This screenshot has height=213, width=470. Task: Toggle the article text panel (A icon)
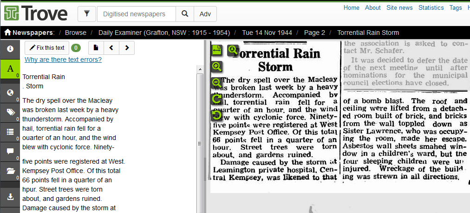(10, 69)
